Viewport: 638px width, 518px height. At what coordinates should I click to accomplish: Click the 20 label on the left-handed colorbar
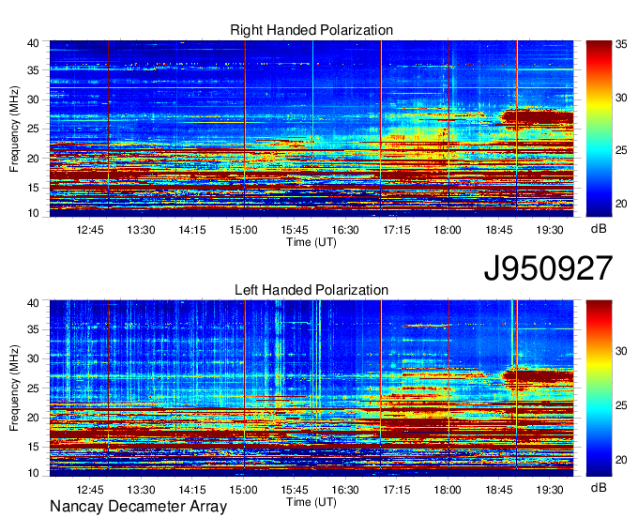pos(621,460)
